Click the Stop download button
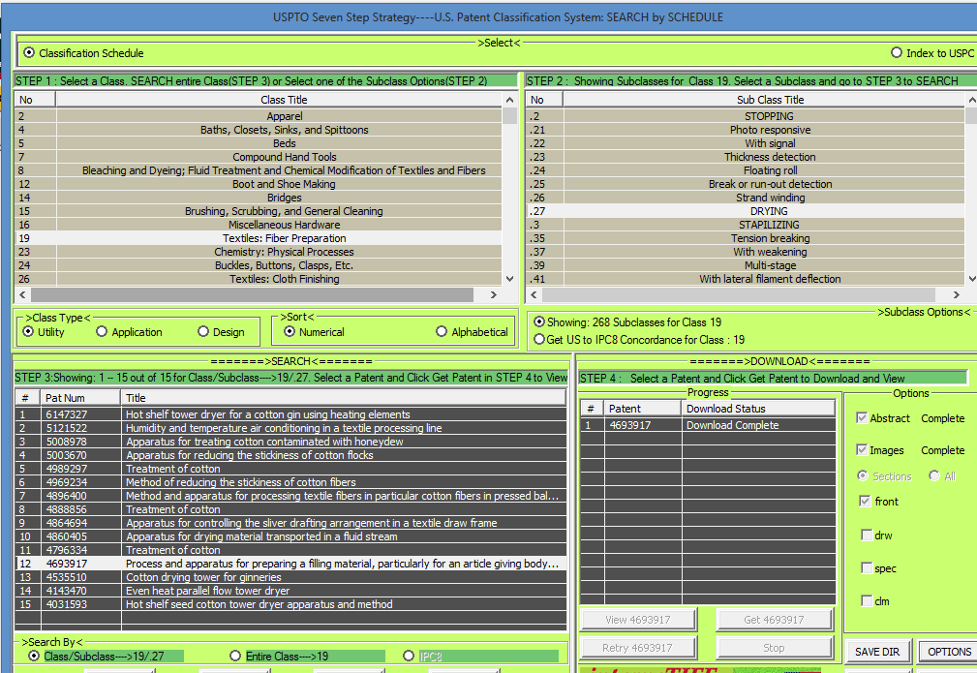This screenshot has height=673, width=977. tap(774, 648)
